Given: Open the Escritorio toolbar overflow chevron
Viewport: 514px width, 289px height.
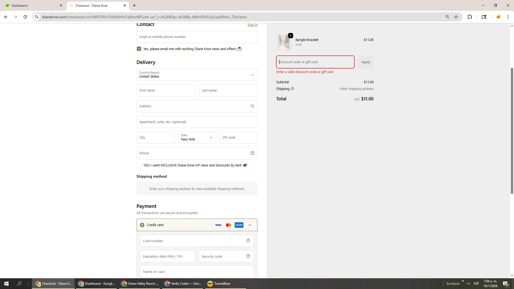Looking at the screenshot, I should pyautogui.click(x=463, y=281).
